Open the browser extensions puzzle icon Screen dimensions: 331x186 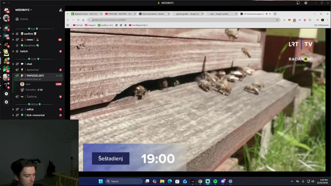[x=310, y=20]
